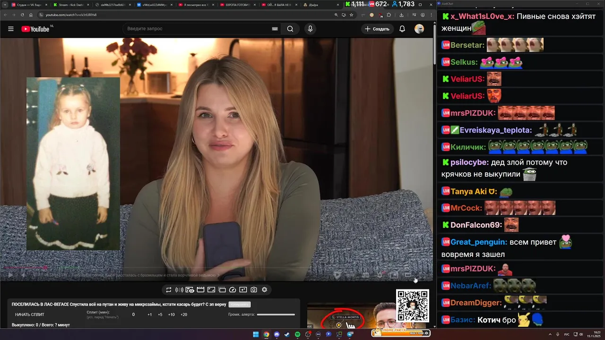The width and height of the screenshot is (605, 340).
Task: Open the YouTube account avatar menu
Action: coord(419,29)
